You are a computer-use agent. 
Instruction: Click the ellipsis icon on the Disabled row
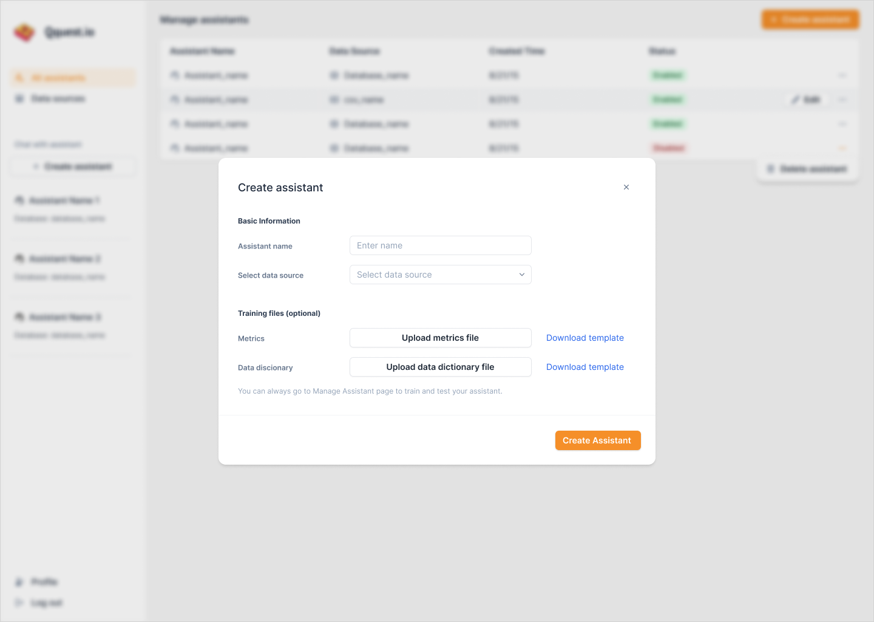tap(842, 148)
